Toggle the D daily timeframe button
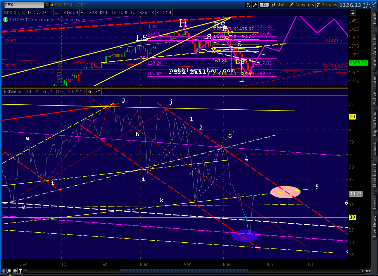The width and height of the screenshot is (378, 276). [264, 5]
